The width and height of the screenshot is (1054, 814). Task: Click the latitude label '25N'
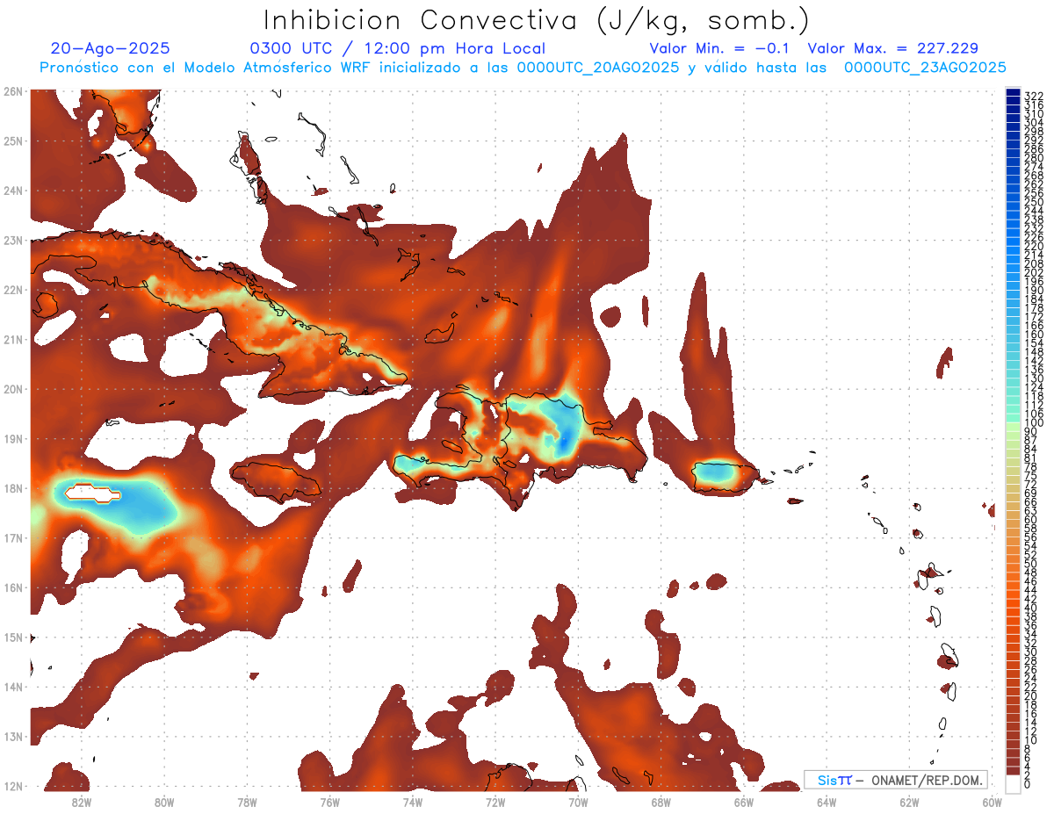click(x=12, y=140)
